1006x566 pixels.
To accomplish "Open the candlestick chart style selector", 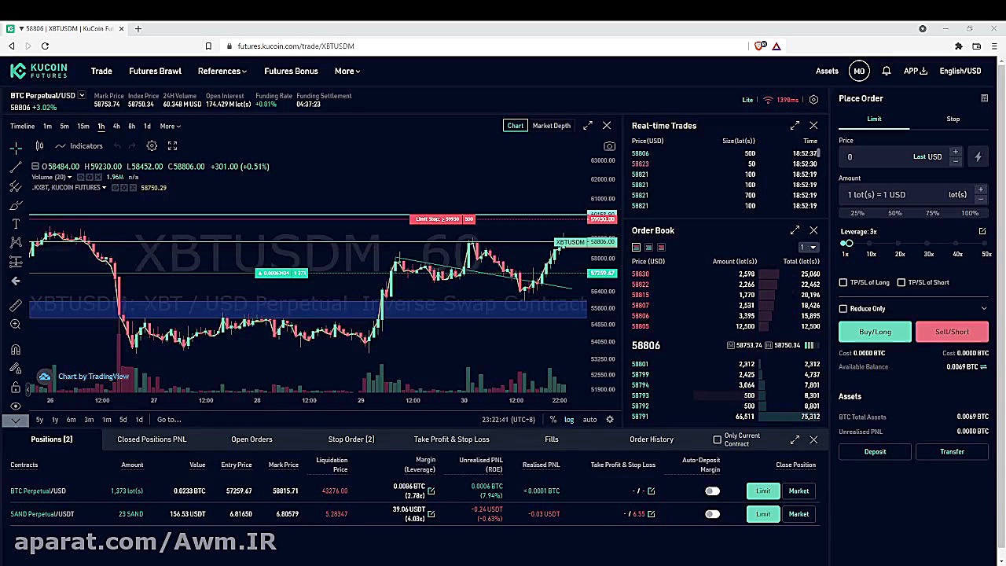I will [x=39, y=145].
